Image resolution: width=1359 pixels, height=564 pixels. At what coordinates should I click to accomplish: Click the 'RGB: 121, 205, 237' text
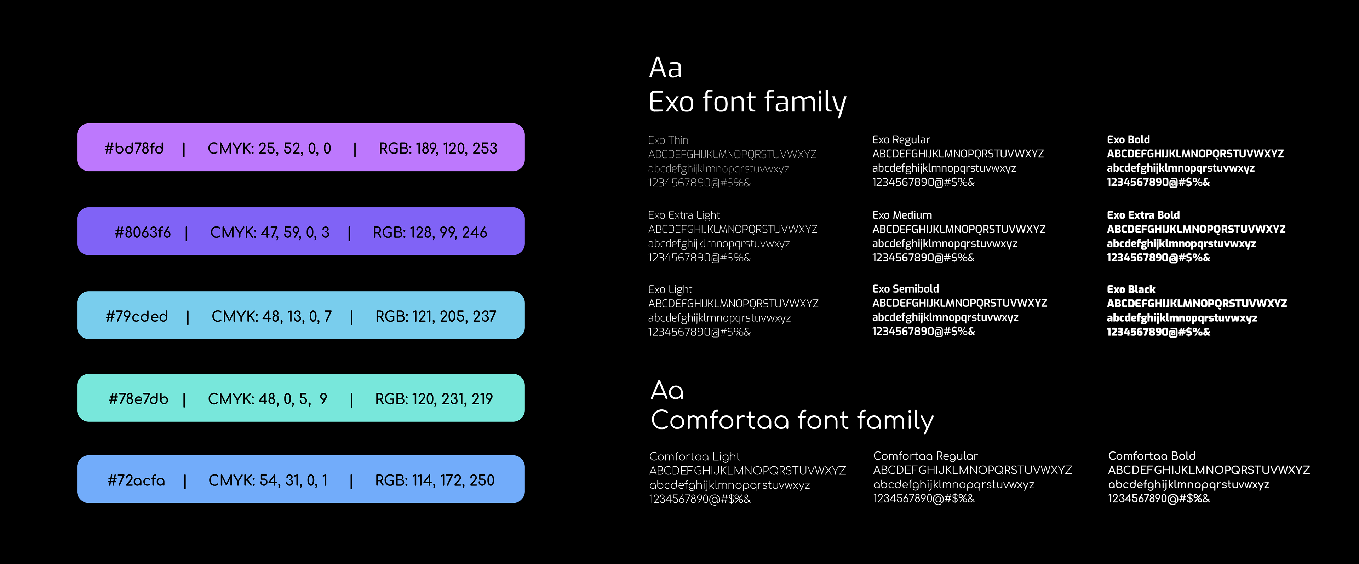click(x=436, y=317)
